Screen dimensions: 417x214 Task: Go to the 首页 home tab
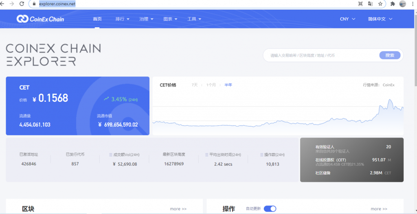tap(97, 19)
